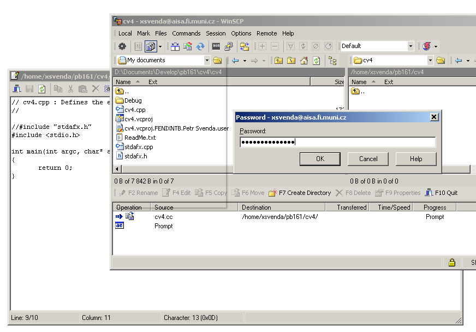Screen dimensions: 476x332
Task: Click Help in the Password dialog
Action: [416, 159]
